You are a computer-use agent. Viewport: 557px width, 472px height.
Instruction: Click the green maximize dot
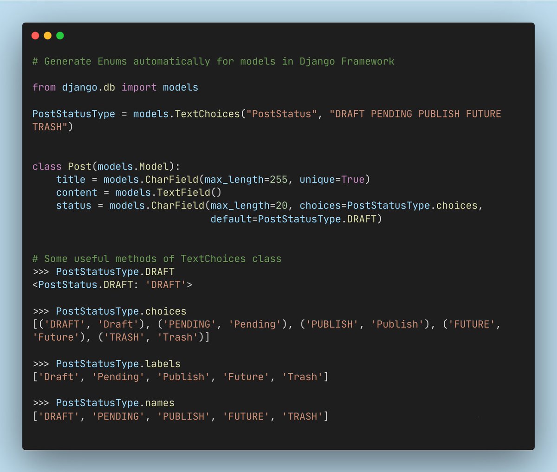[60, 36]
